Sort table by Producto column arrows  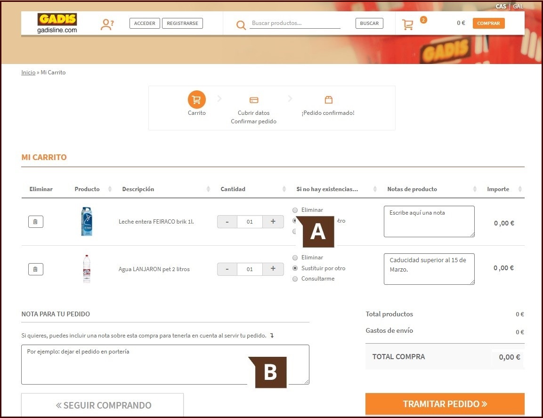[x=110, y=189]
